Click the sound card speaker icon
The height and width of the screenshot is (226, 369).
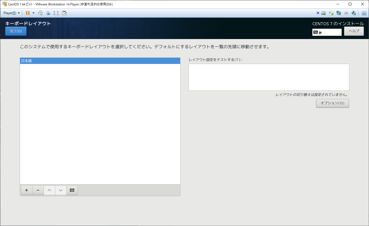pyautogui.click(x=354, y=13)
